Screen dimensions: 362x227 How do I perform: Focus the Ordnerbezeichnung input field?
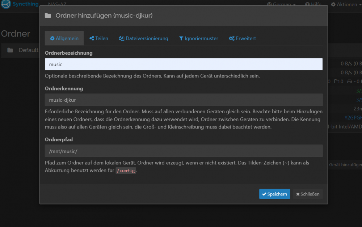184,64
